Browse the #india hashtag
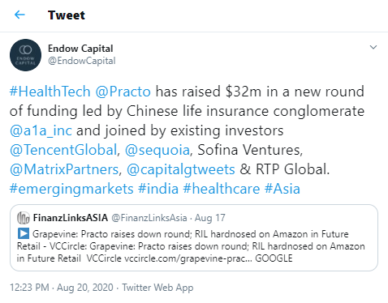This screenshot has width=388, height=303. pos(158,189)
